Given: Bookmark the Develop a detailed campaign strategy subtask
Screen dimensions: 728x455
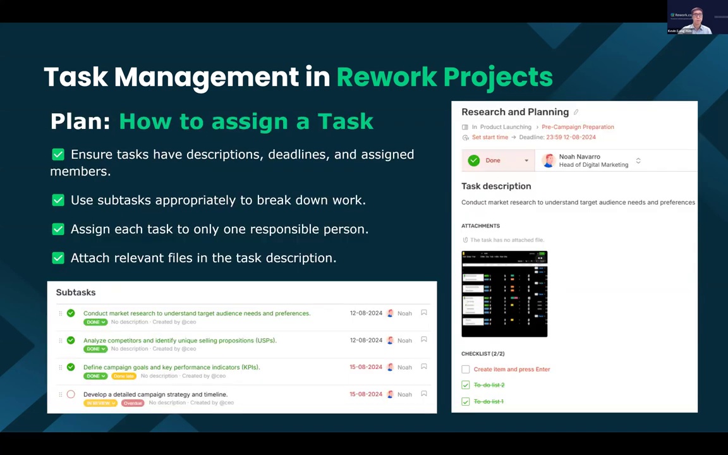Looking at the screenshot, I should pyautogui.click(x=424, y=394).
